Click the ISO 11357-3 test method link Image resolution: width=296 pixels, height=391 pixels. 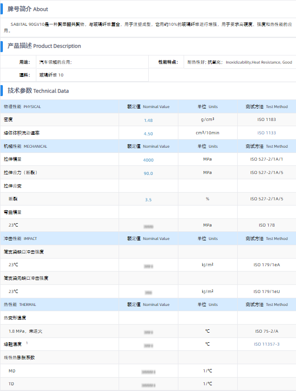[x=266, y=344]
